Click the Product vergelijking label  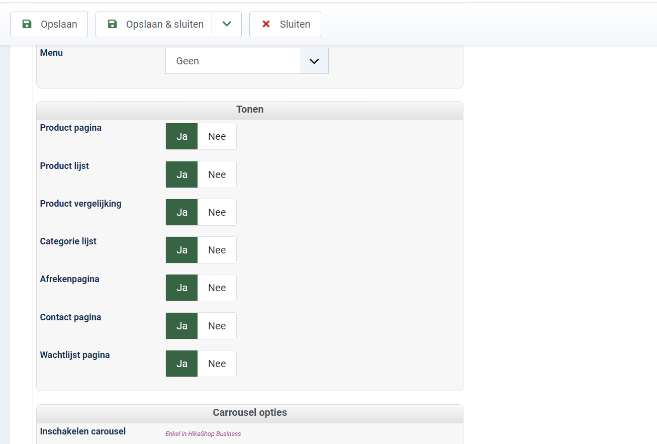[x=81, y=204]
